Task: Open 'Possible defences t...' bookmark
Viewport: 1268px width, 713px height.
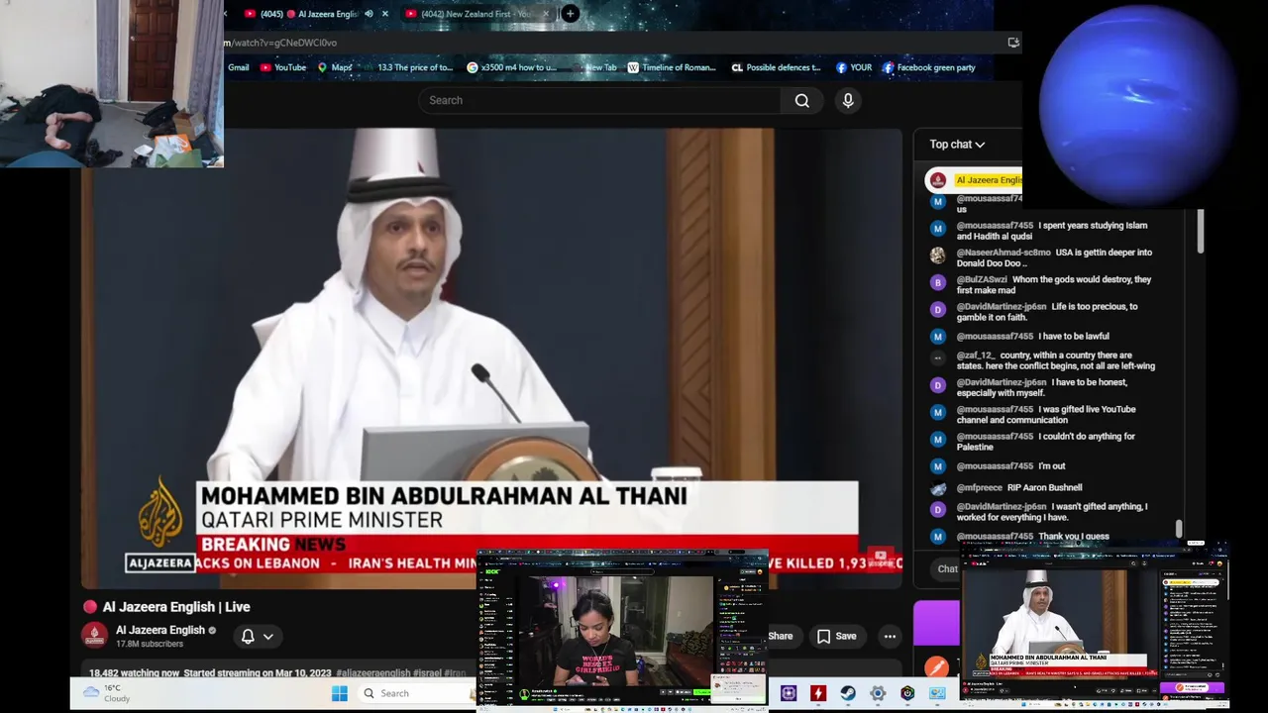Action: tap(776, 67)
